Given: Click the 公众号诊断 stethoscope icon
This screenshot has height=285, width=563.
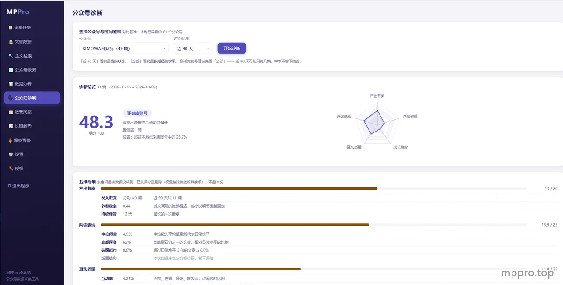Looking at the screenshot, I should 11,98.
